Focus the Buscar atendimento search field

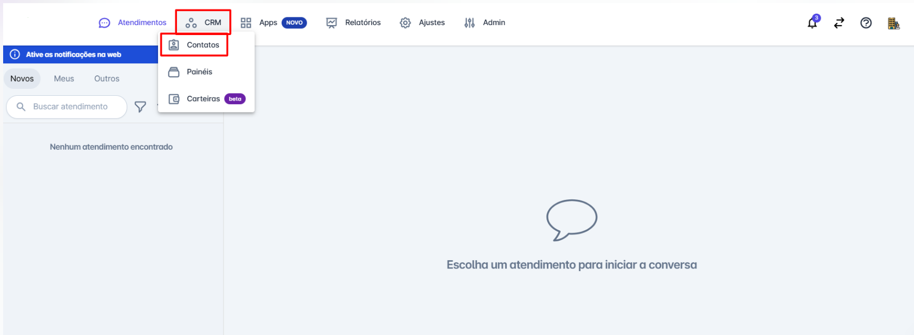point(71,107)
